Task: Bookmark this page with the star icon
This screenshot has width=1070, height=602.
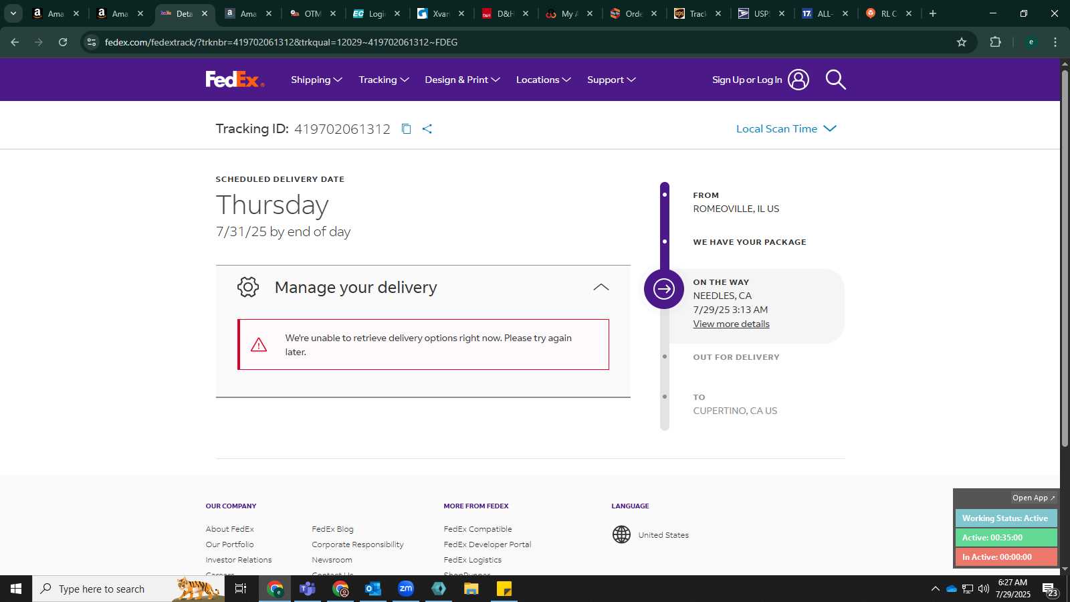Action: 962,42
